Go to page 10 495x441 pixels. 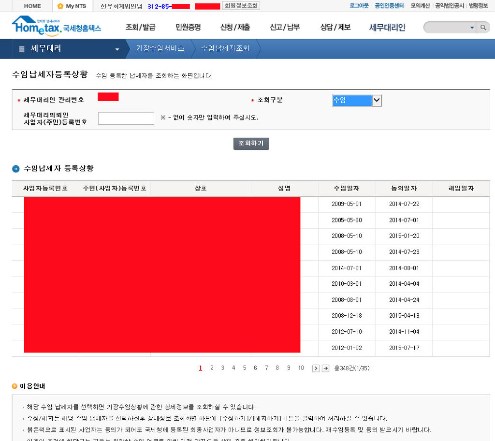(301, 368)
